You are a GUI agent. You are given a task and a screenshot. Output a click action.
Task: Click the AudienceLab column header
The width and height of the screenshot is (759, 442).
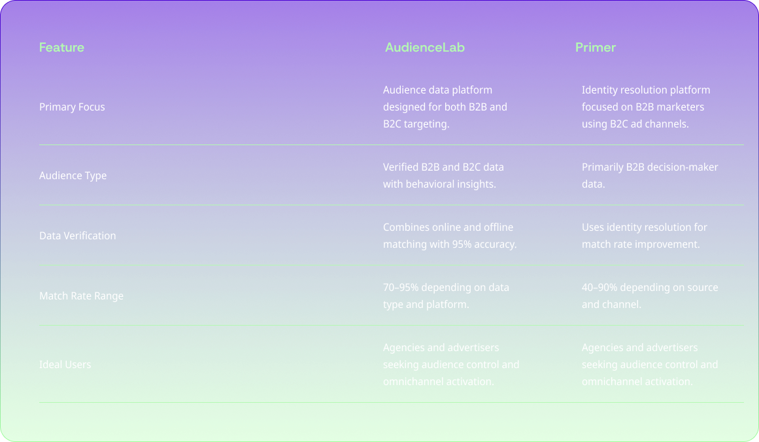424,47
